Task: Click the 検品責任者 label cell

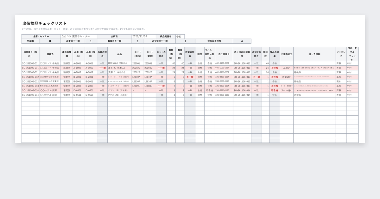Action: (166, 37)
